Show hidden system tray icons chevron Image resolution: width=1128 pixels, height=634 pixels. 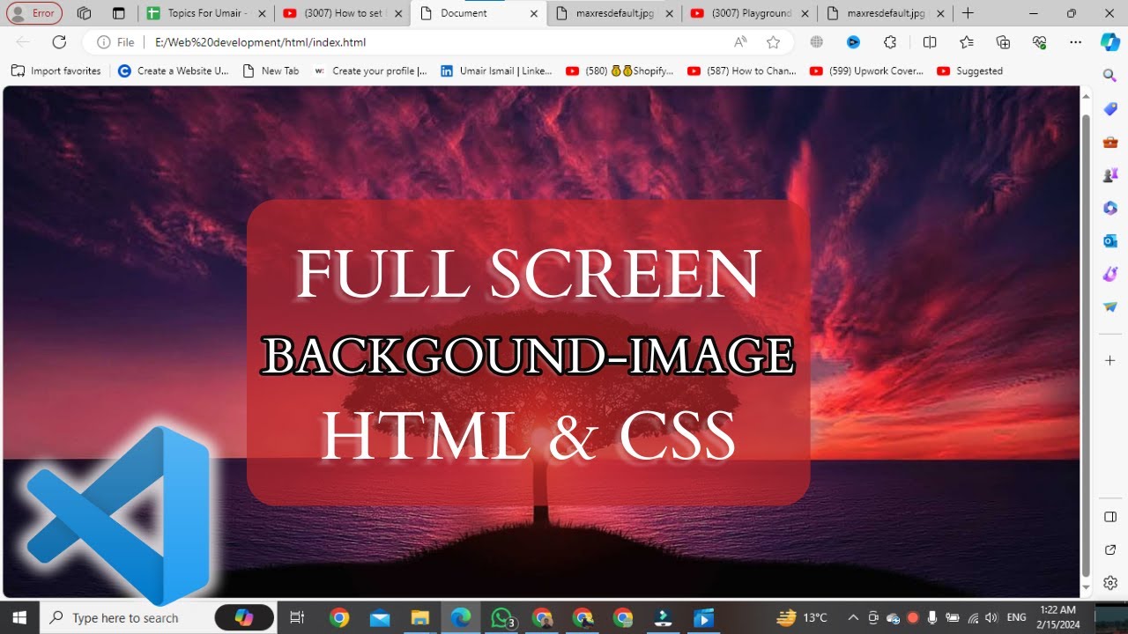pos(853,617)
